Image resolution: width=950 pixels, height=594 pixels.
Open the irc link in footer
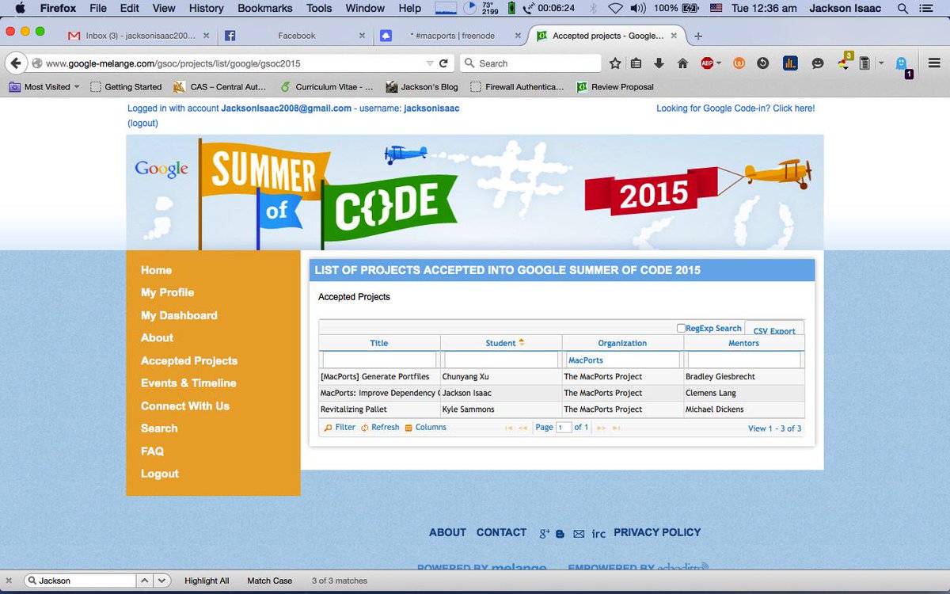point(598,534)
